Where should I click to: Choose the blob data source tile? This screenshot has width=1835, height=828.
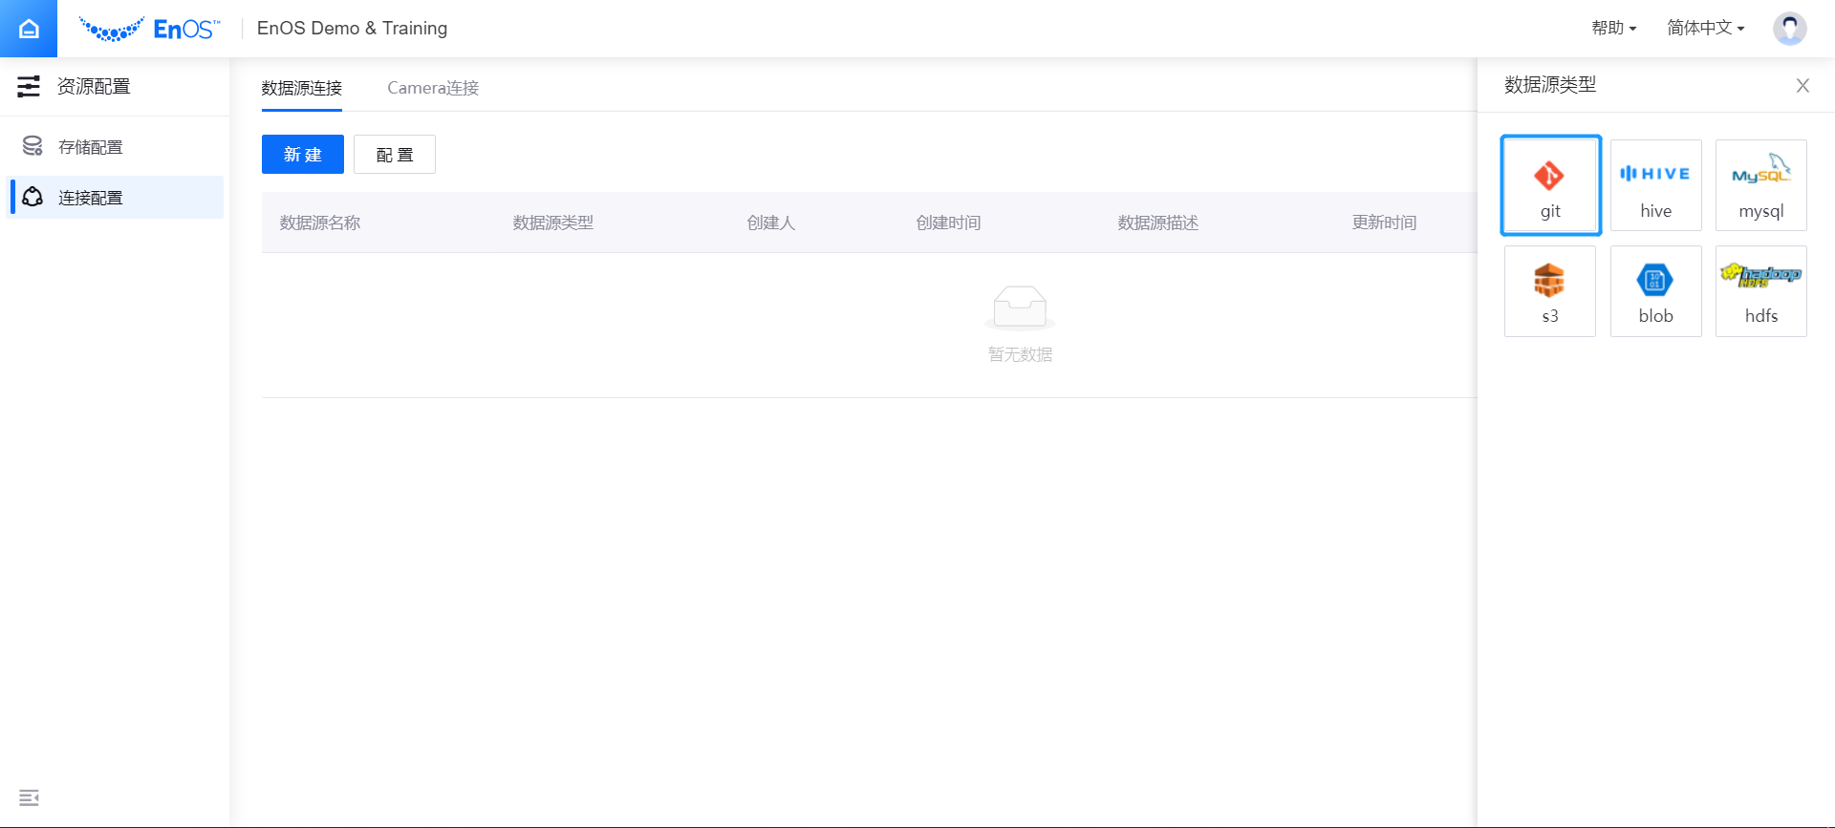pos(1655,291)
